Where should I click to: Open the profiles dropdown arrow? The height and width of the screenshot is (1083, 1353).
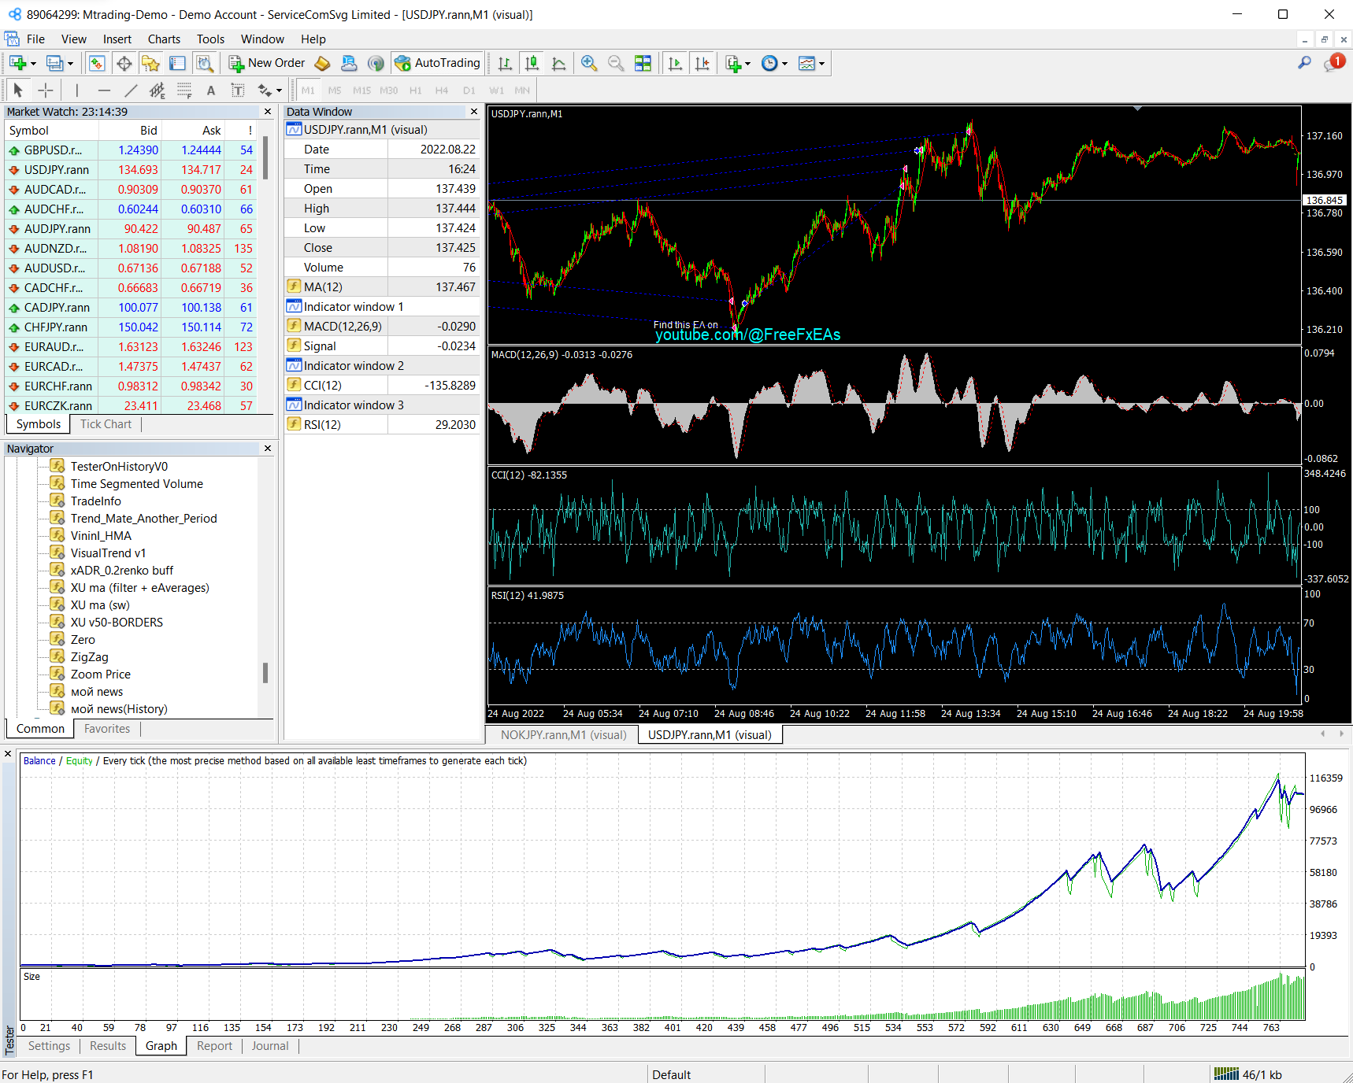(70, 65)
